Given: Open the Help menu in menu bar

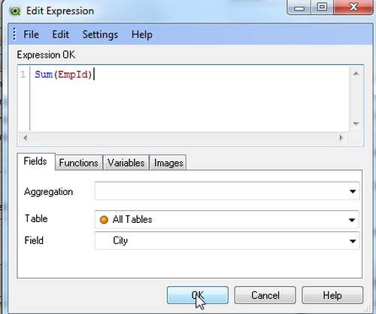Looking at the screenshot, I should (142, 35).
